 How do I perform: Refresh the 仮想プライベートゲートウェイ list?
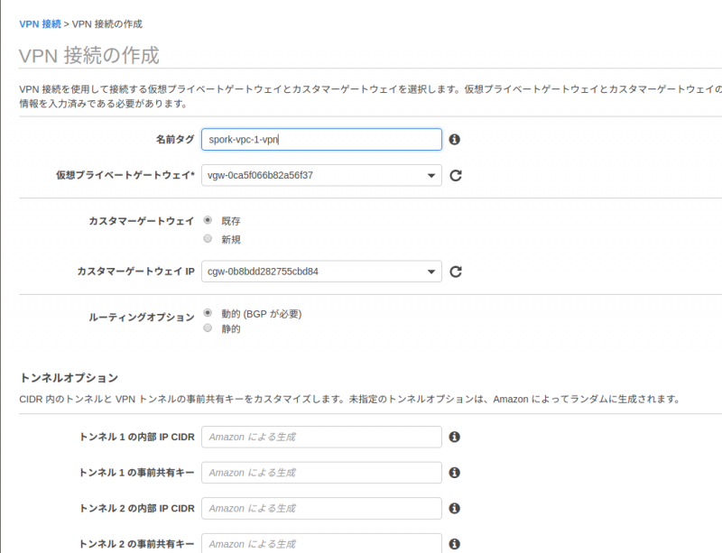[x=456, y=175]
